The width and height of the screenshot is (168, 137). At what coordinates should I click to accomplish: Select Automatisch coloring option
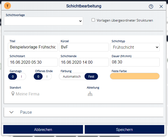pyautogui.click(x=72, y=76)
